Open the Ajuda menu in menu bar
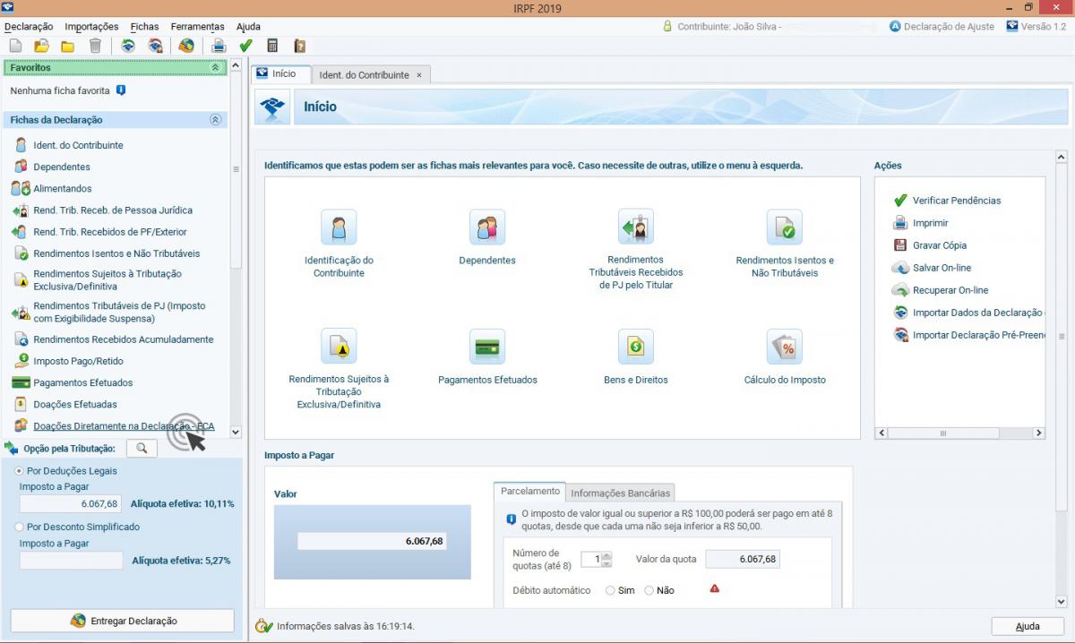This screenshot has height=643, width=1075. pos(248,27)
